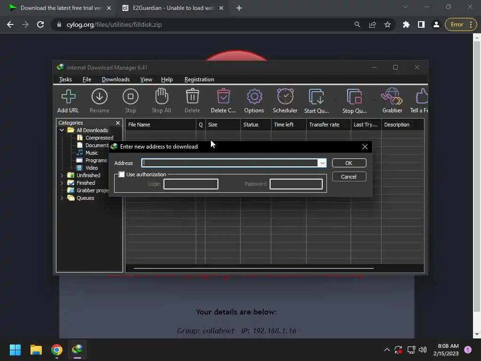This screenshot has height=361, width=481.
Task: Enable the Use authorization checkbox
Action: (122, 174)
